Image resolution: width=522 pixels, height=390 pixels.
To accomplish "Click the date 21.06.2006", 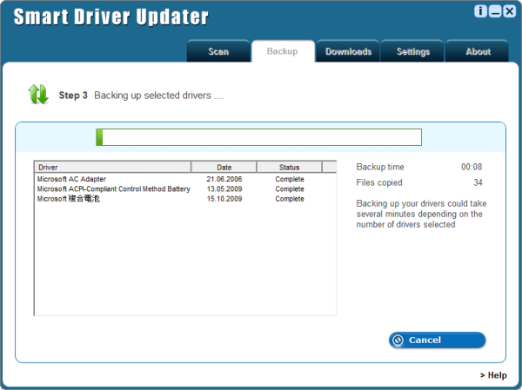I will [x=224, y=179].
